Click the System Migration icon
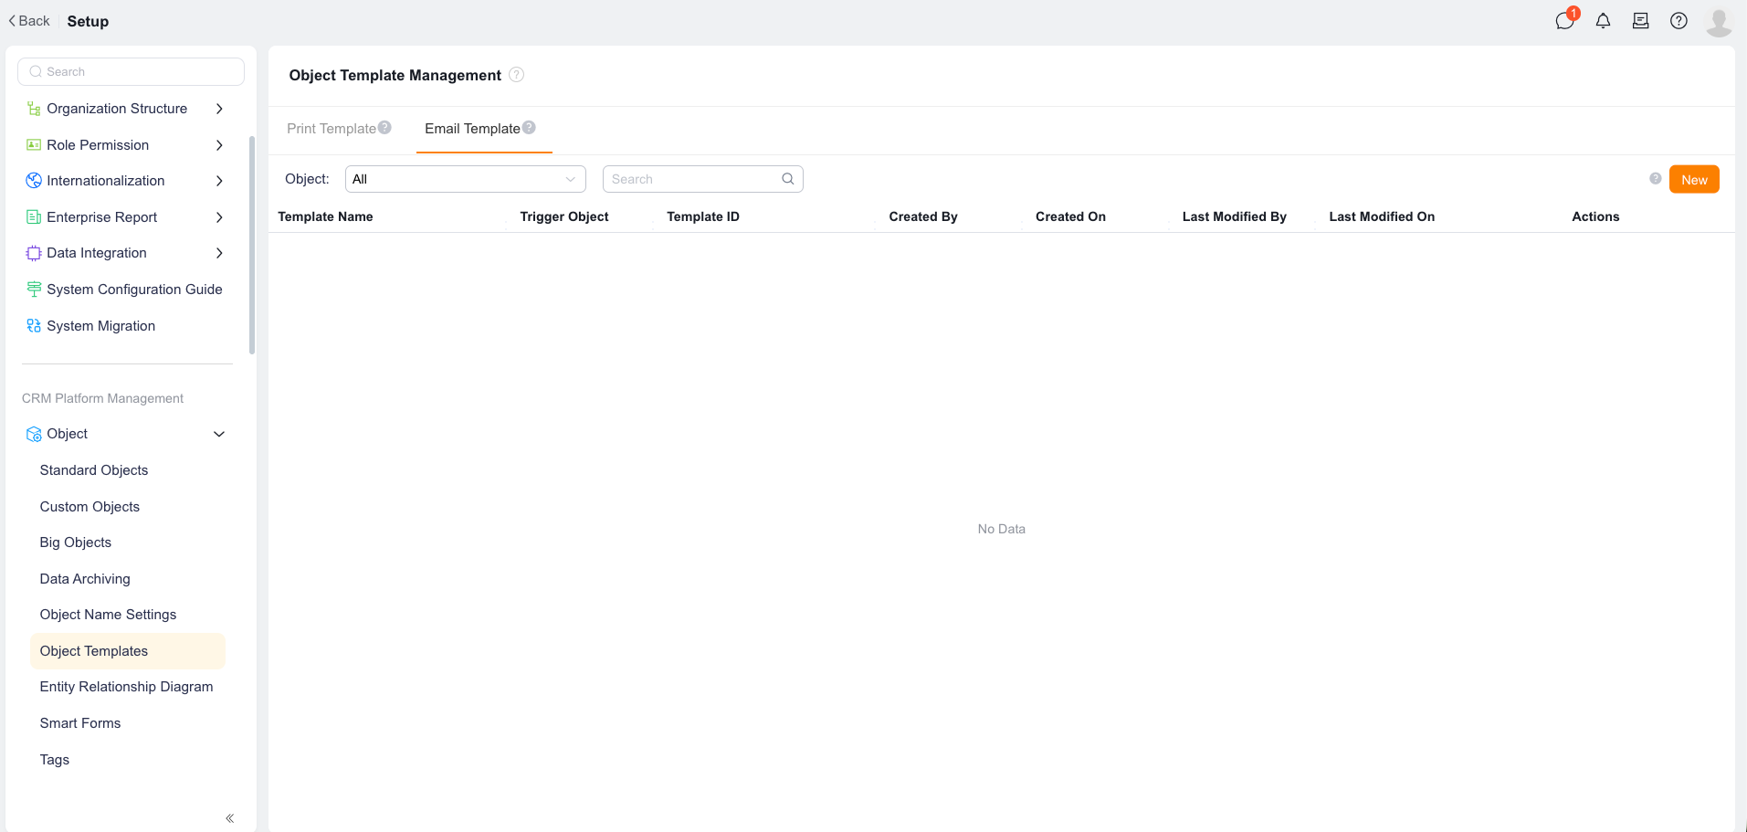This screenshot has width=1747, height=832. pyautogui.click(x=34, y=326)
